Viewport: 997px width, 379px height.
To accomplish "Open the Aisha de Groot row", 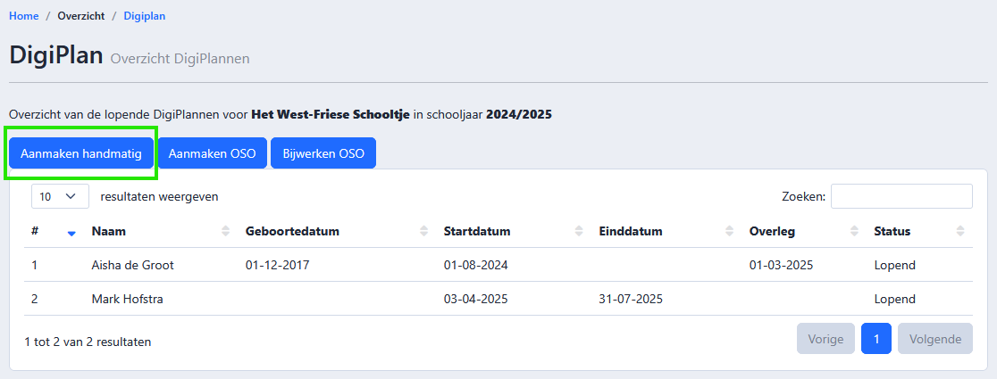I will tap(498, 265).
